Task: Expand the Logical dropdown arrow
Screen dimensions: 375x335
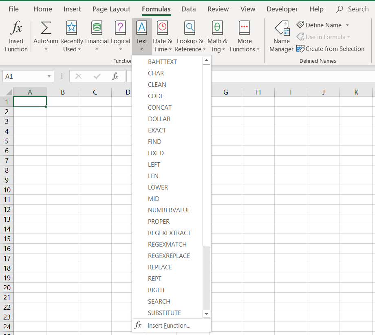Action: [x=121, y=49]
